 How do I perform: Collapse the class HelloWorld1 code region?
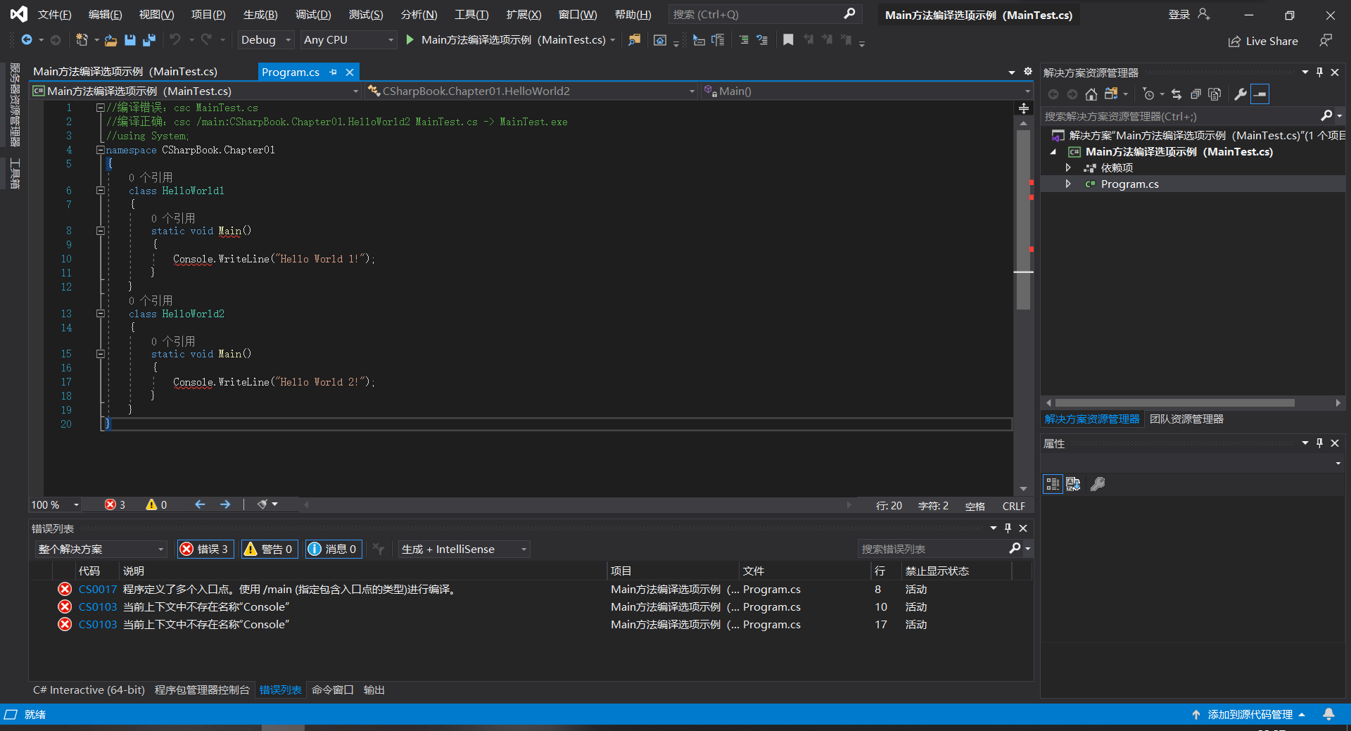click(x=101, y=191)
